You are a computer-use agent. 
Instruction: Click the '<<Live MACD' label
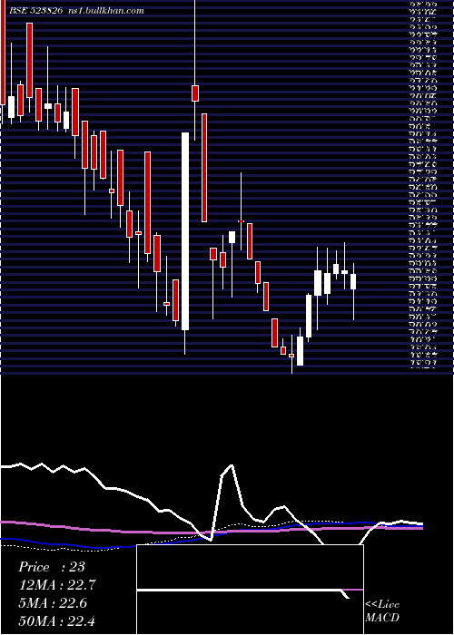[382, 611]
